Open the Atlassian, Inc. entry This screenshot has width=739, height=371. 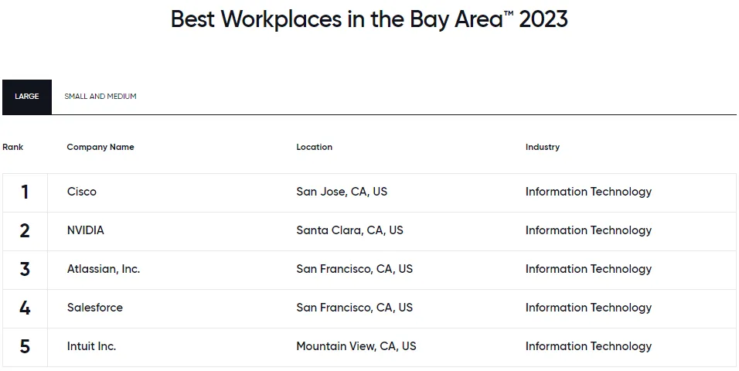coord(104,269)
